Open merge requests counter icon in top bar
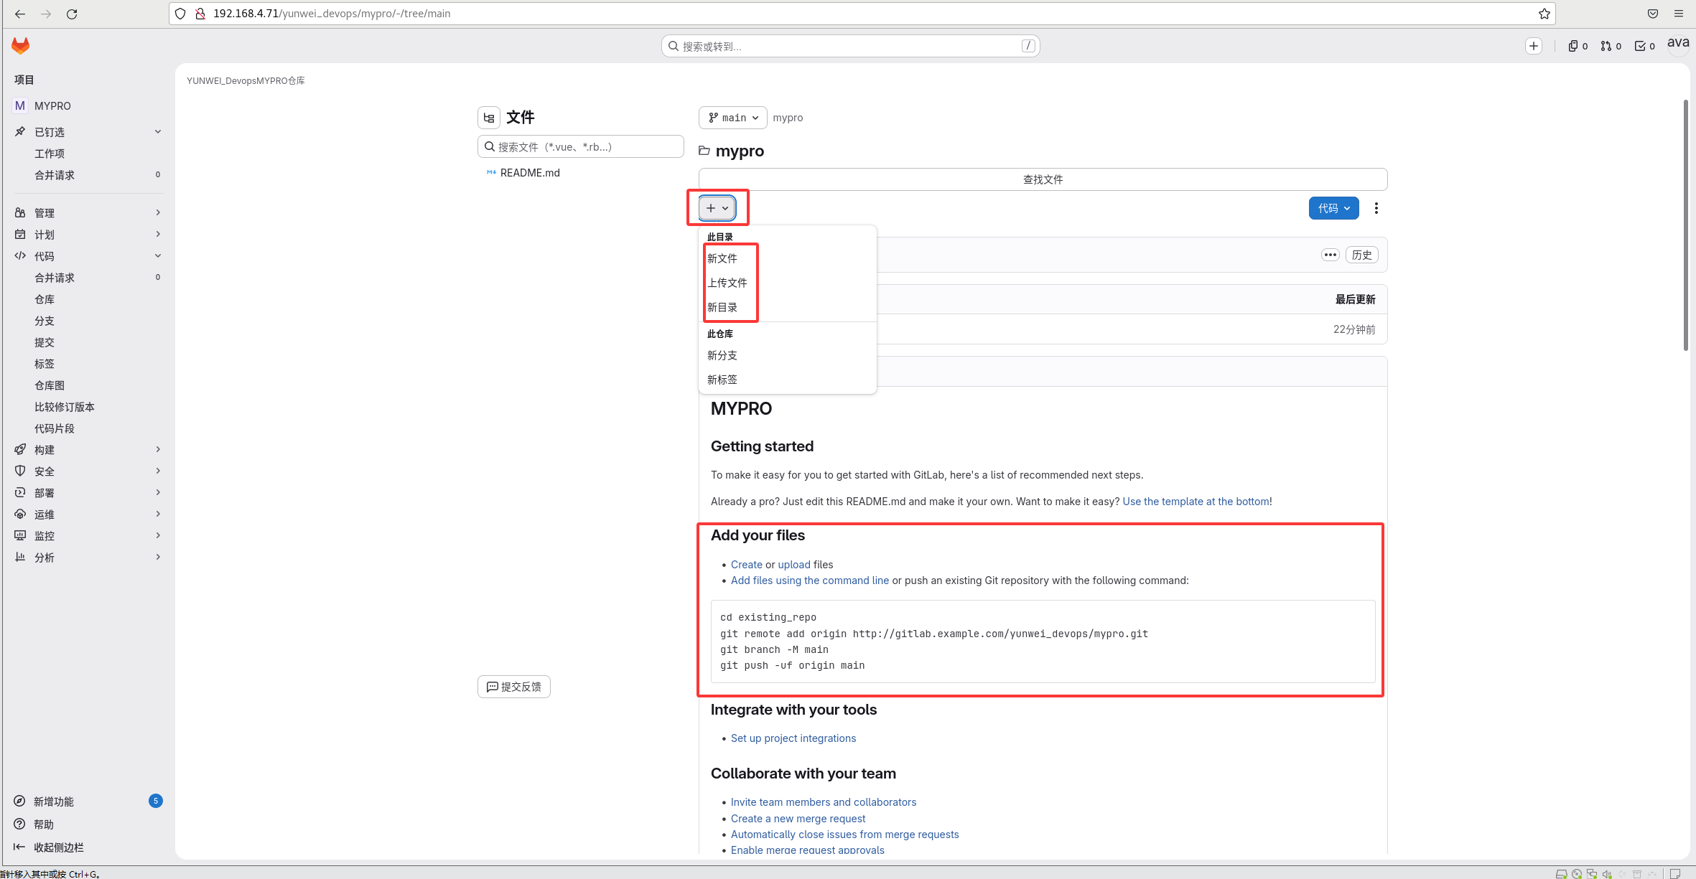This screenshot has width=1696, height=879. point(1611,46)
